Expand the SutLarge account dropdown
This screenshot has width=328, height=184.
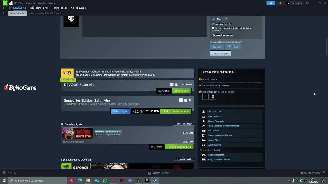tap(295, 3)
